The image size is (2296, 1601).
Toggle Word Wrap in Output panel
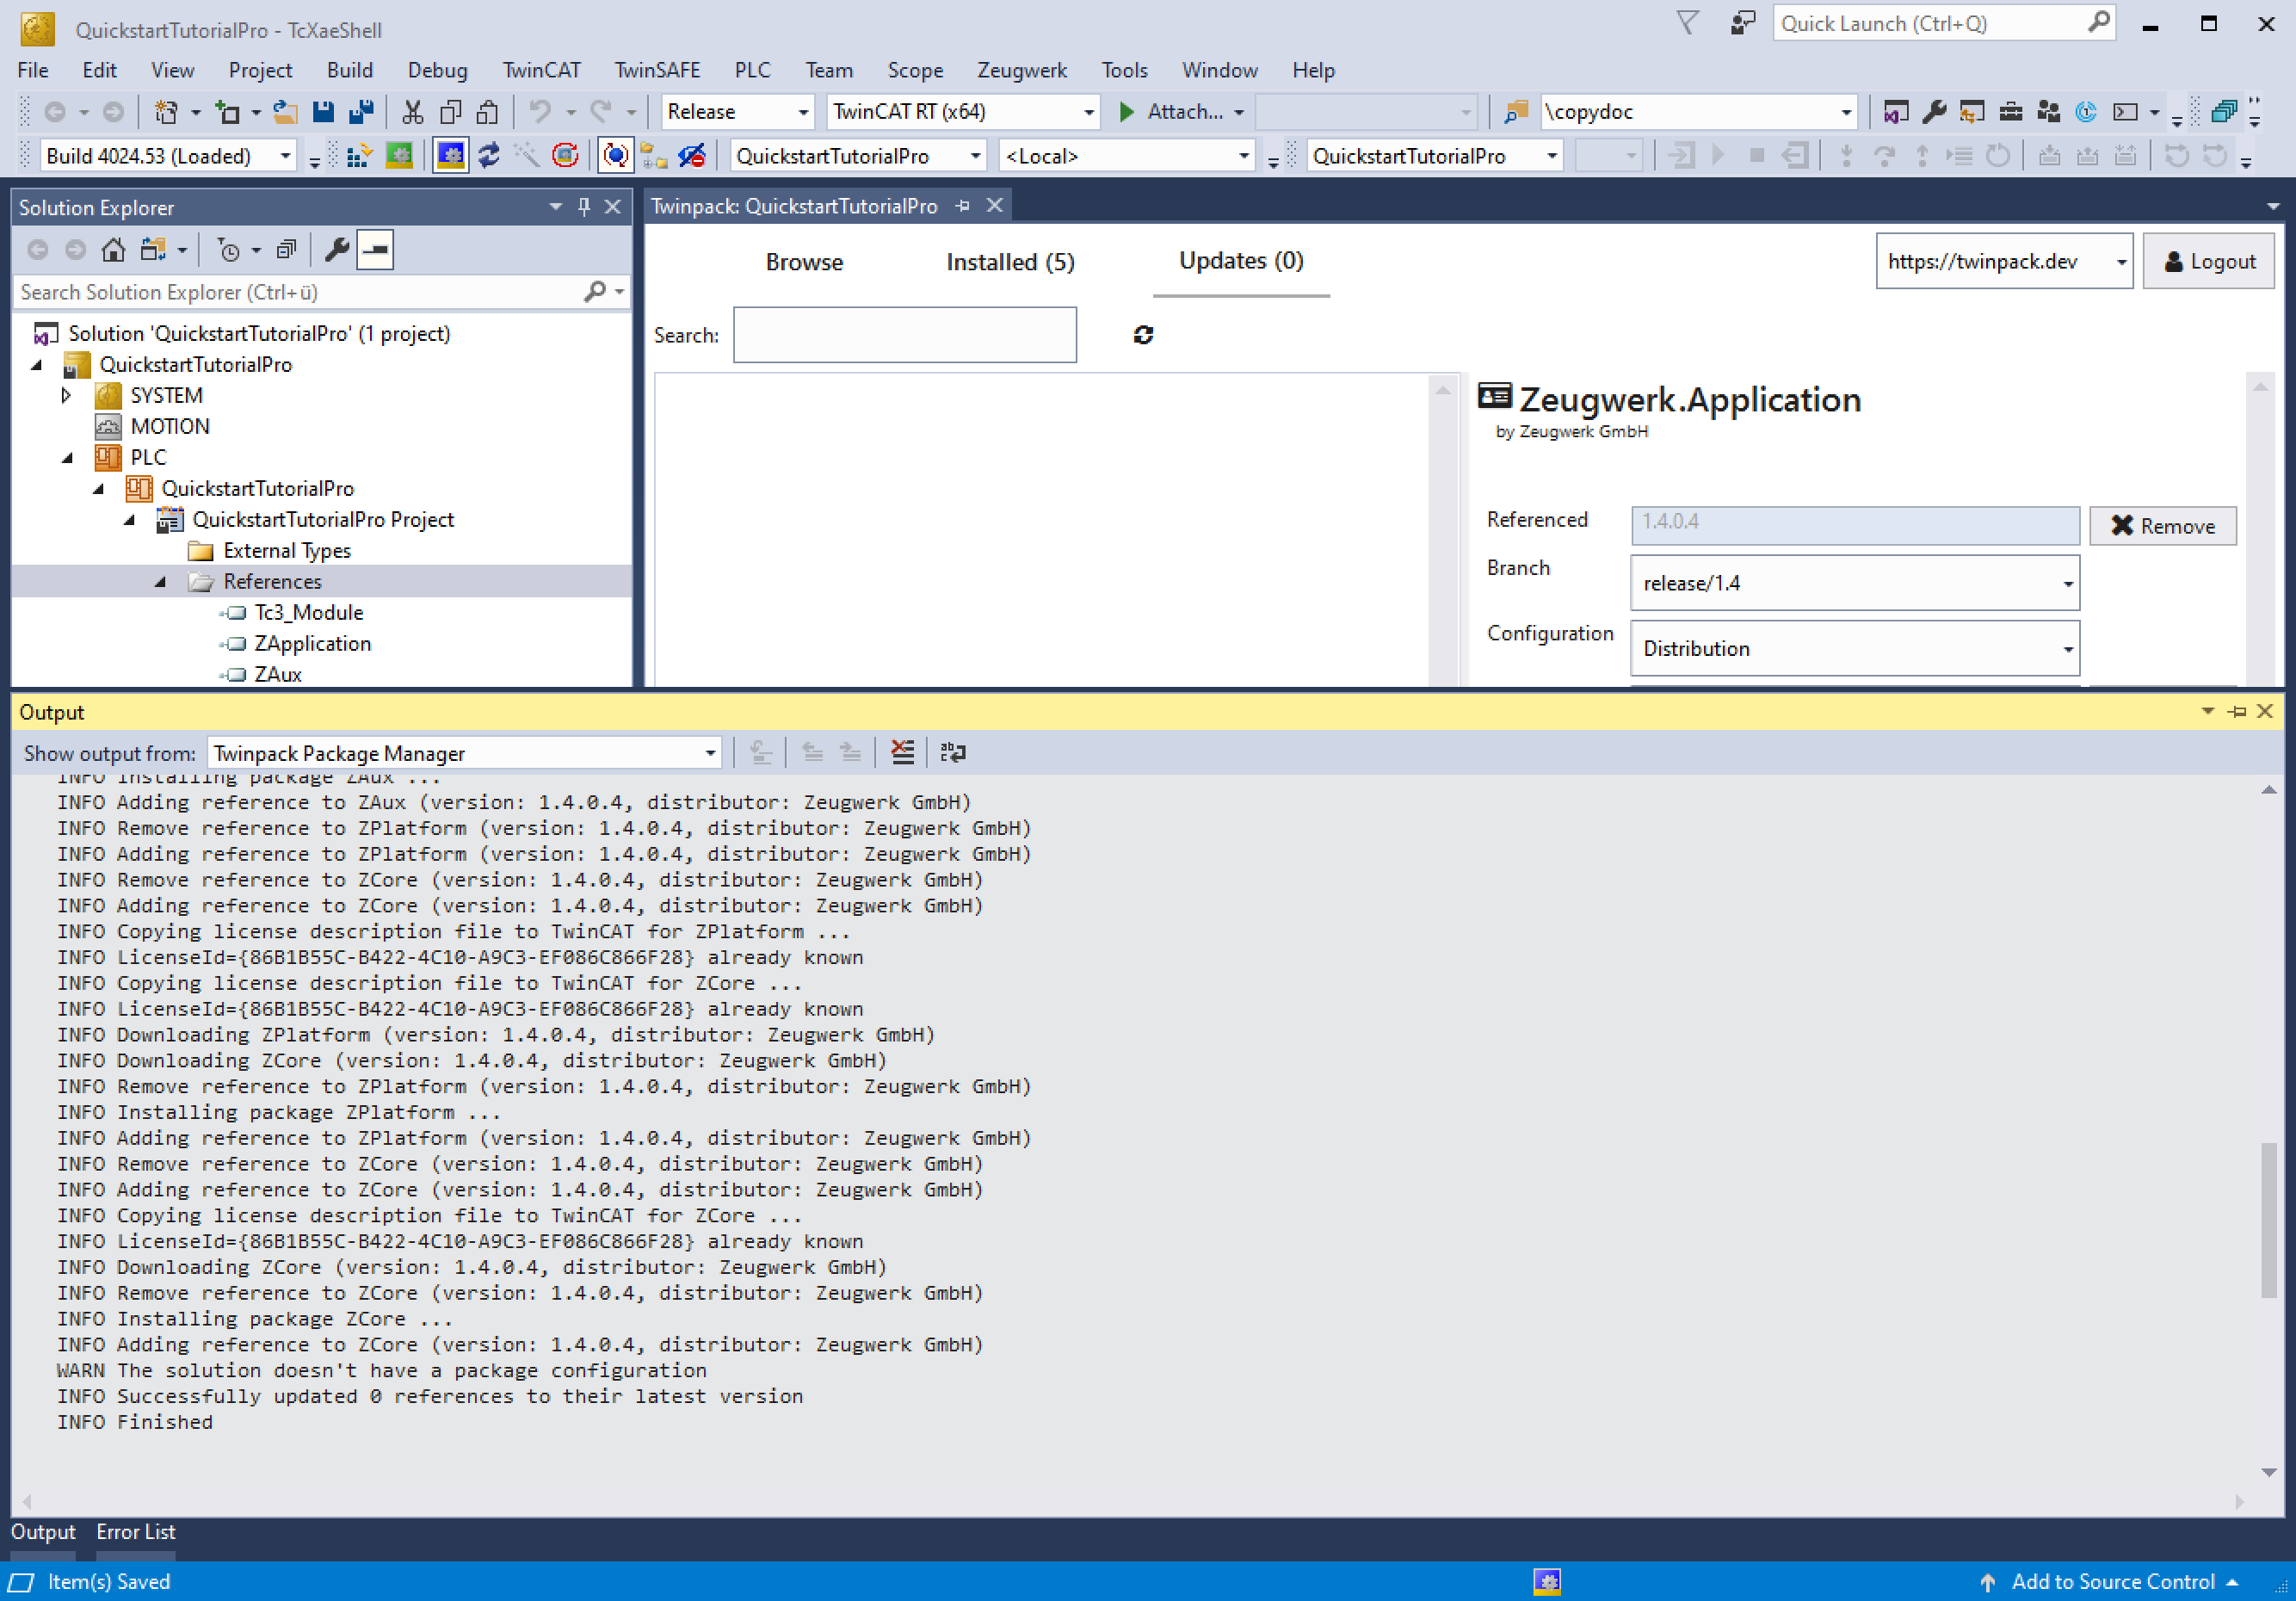pyautogui.click(x=952, y=752)
